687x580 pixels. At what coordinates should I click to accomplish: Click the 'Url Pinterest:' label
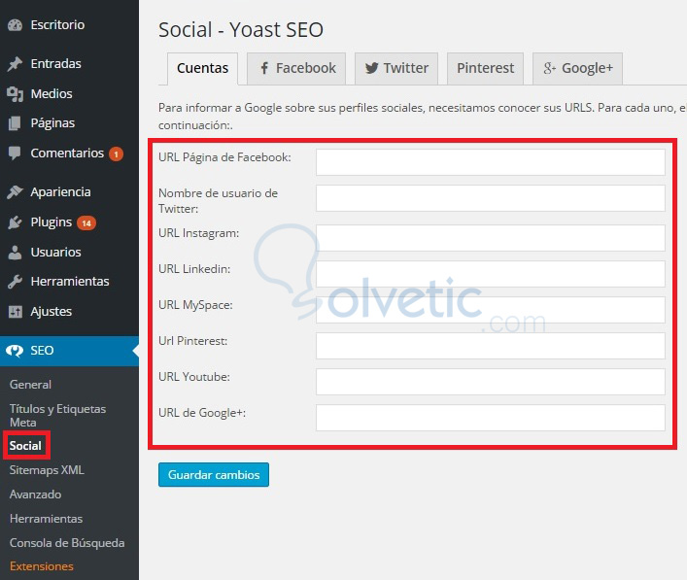pos(192,341)
